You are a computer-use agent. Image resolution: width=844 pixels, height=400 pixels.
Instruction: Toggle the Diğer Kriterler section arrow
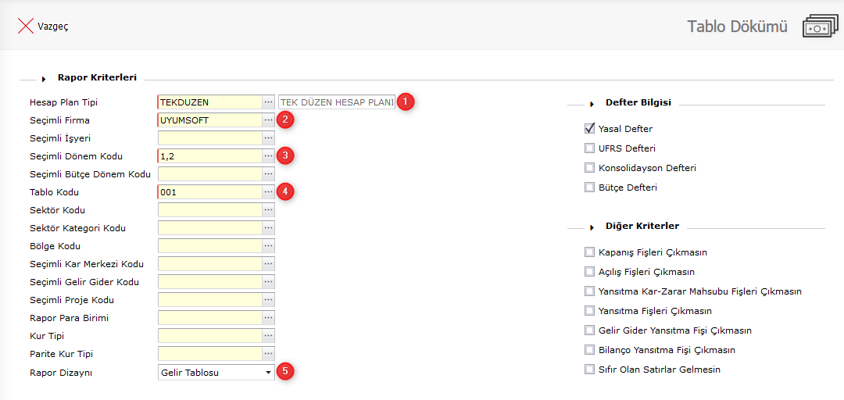coord(592,227)
